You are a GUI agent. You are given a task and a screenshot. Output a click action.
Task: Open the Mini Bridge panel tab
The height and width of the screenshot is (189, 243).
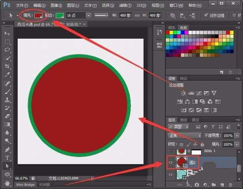(x=25, y=185)
